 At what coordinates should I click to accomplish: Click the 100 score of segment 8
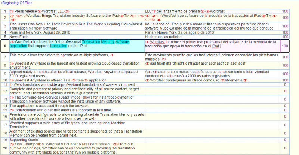point(285,65)
